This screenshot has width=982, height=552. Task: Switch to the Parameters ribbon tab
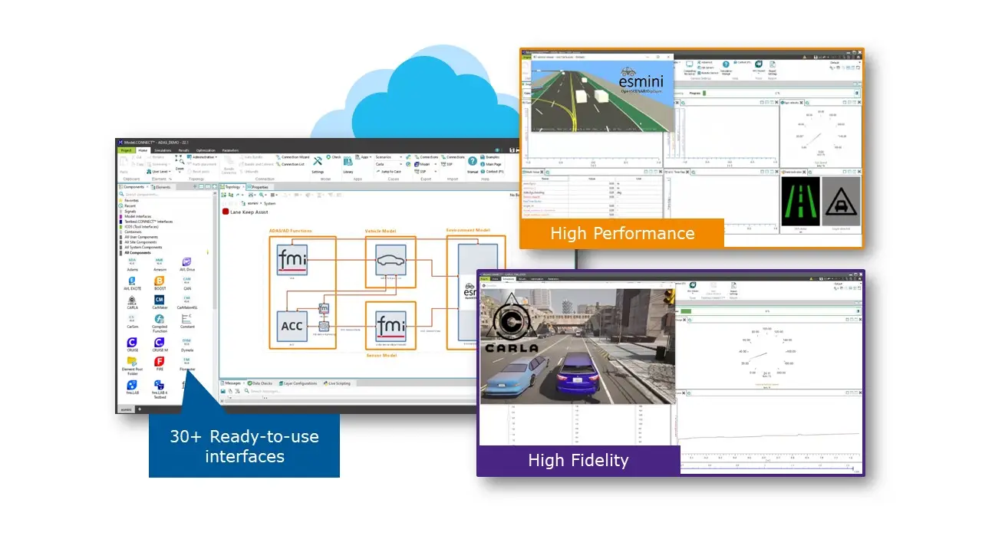(230, 150)
